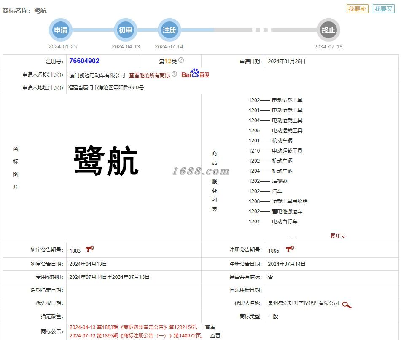The height and width of the screenshot is (340, 401).
Task: Select the 初审 timeline step circle
Action: click(125, 30)
